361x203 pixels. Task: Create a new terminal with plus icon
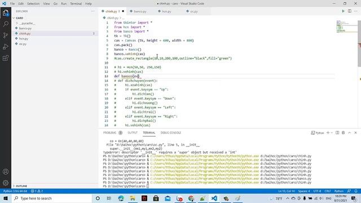pos(328,133)
